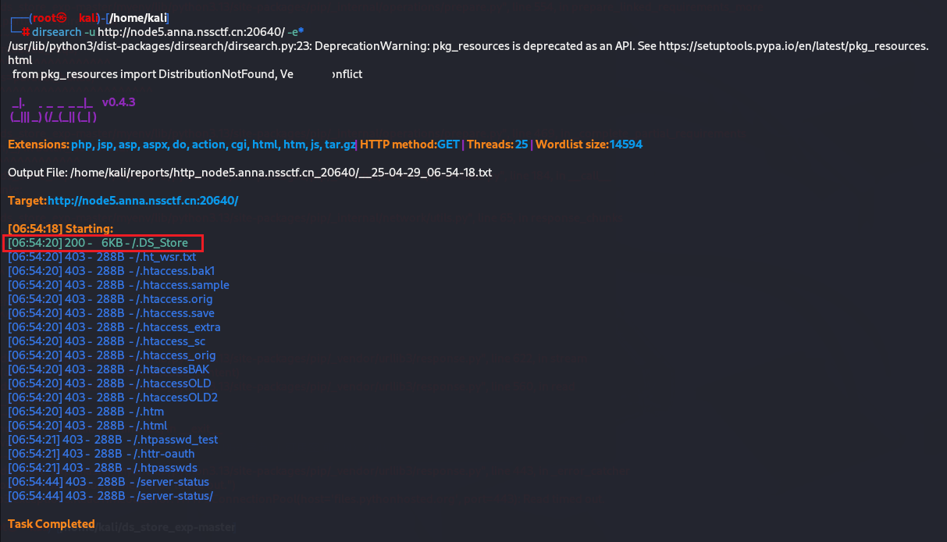Open the Target URL node5.anna.nssctf.cn:20640
Viewport: 947px width, 542px height.
(143, 201)
